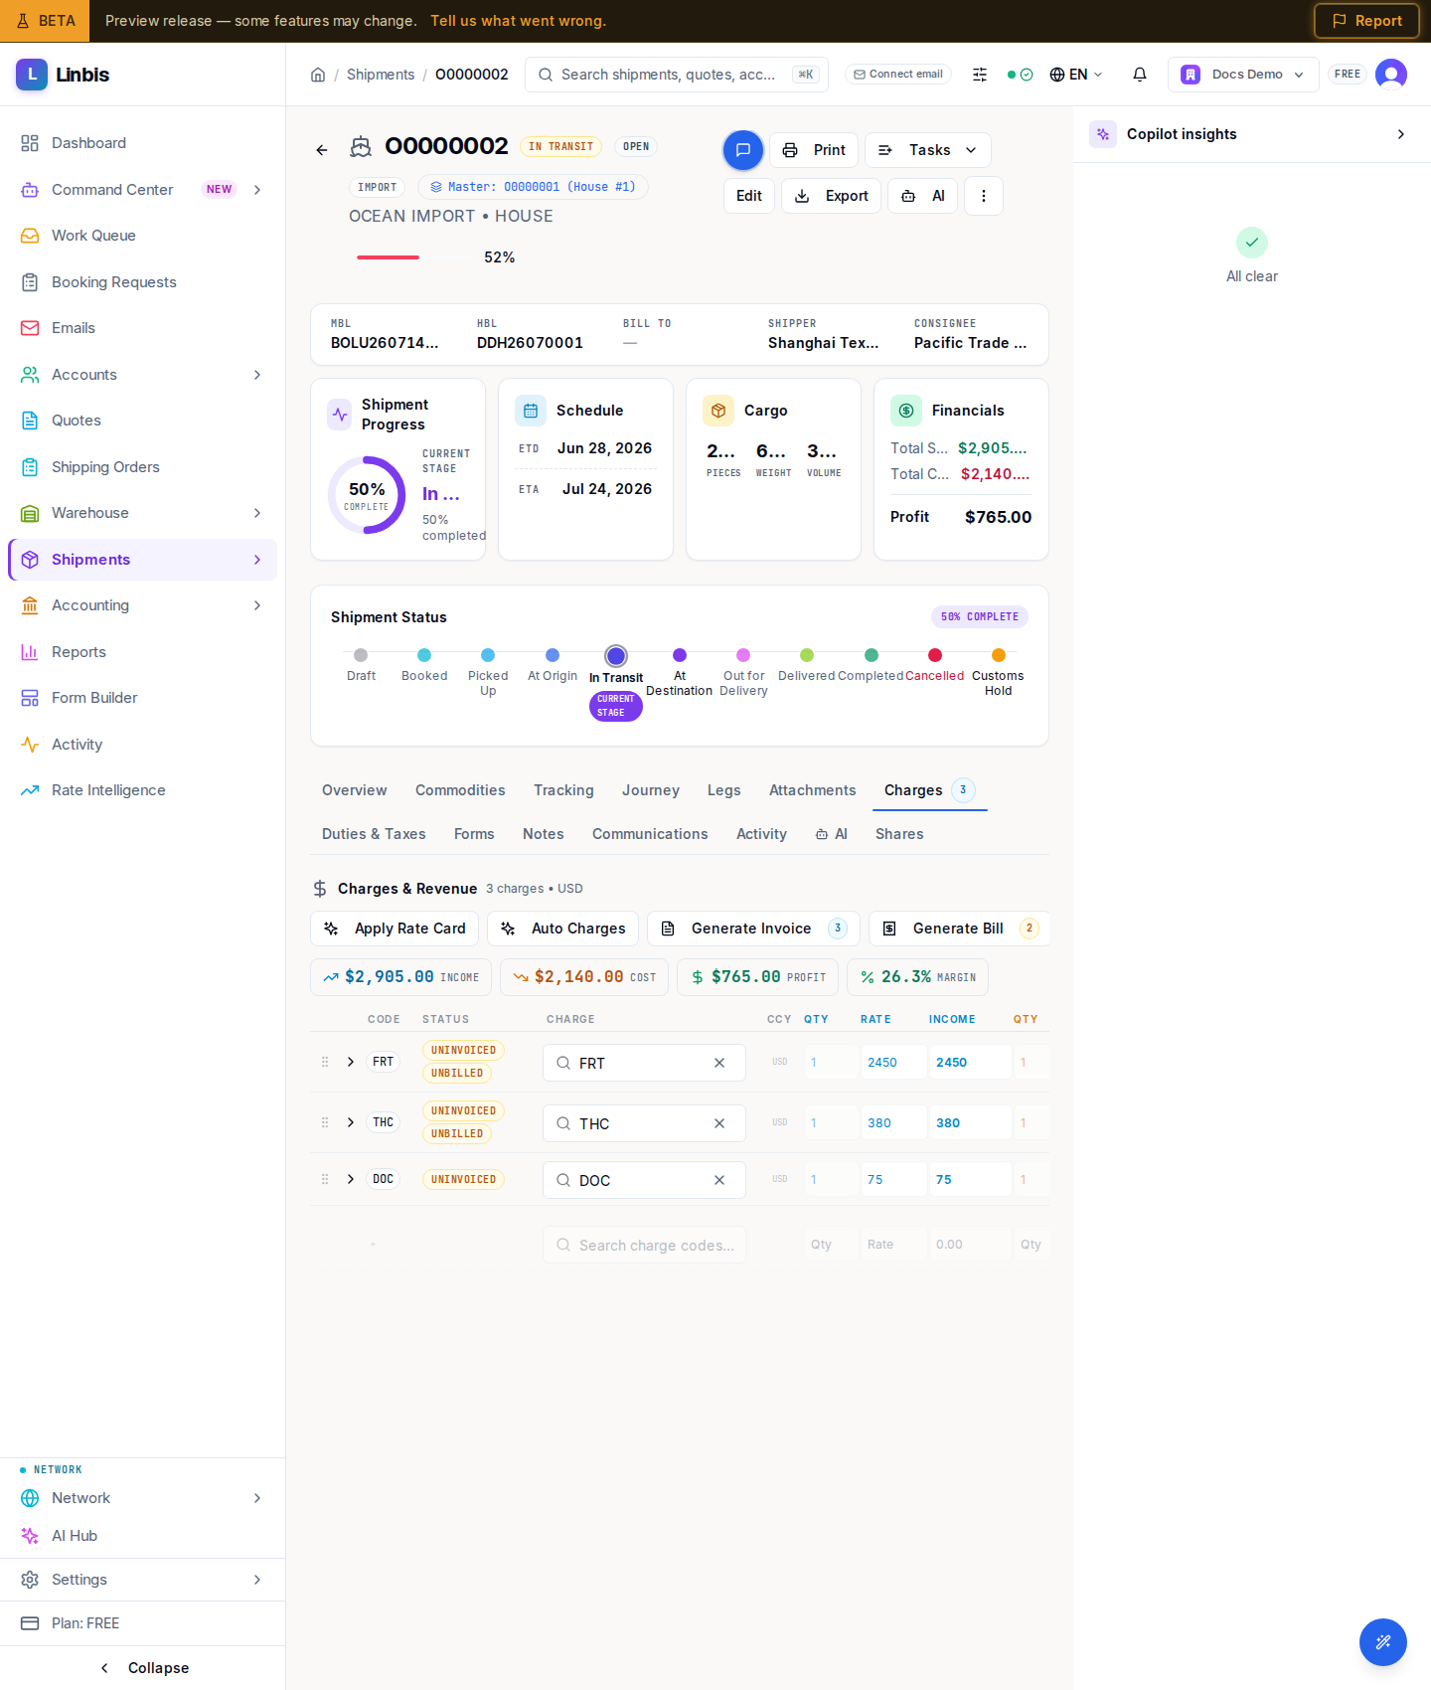Click the Generate Invoice button
The width and height of the screenshot is (1431, 1690).
(753, 929)
